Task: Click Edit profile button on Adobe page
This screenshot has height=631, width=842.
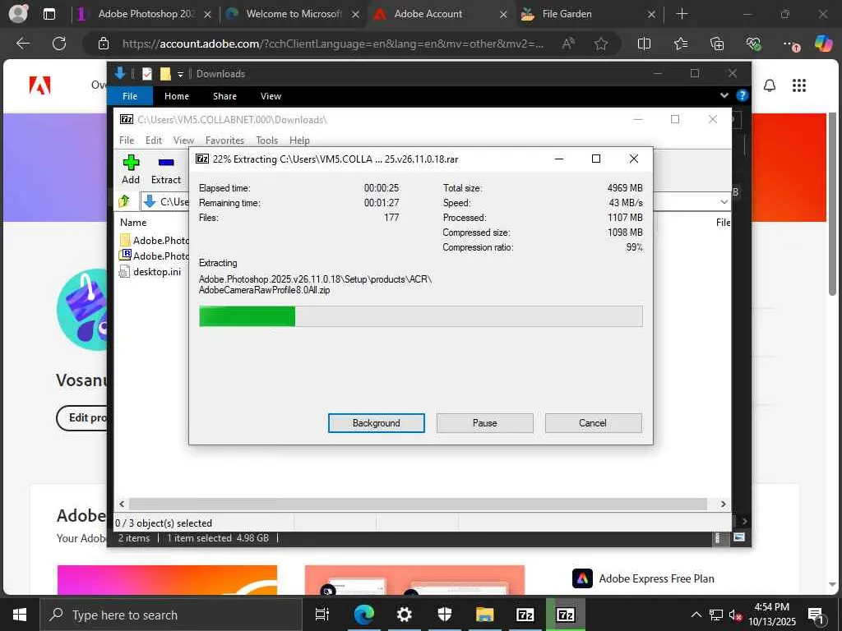Action: (83, 417)
